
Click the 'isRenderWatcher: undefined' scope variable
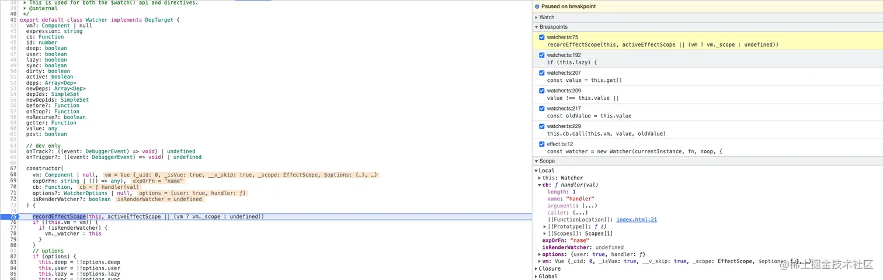click(583, 247)
